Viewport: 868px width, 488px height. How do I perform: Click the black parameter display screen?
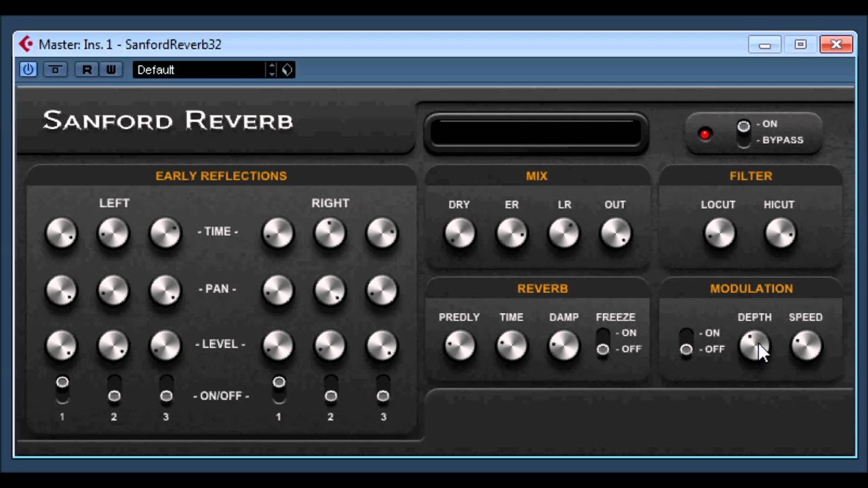point(536,133)
